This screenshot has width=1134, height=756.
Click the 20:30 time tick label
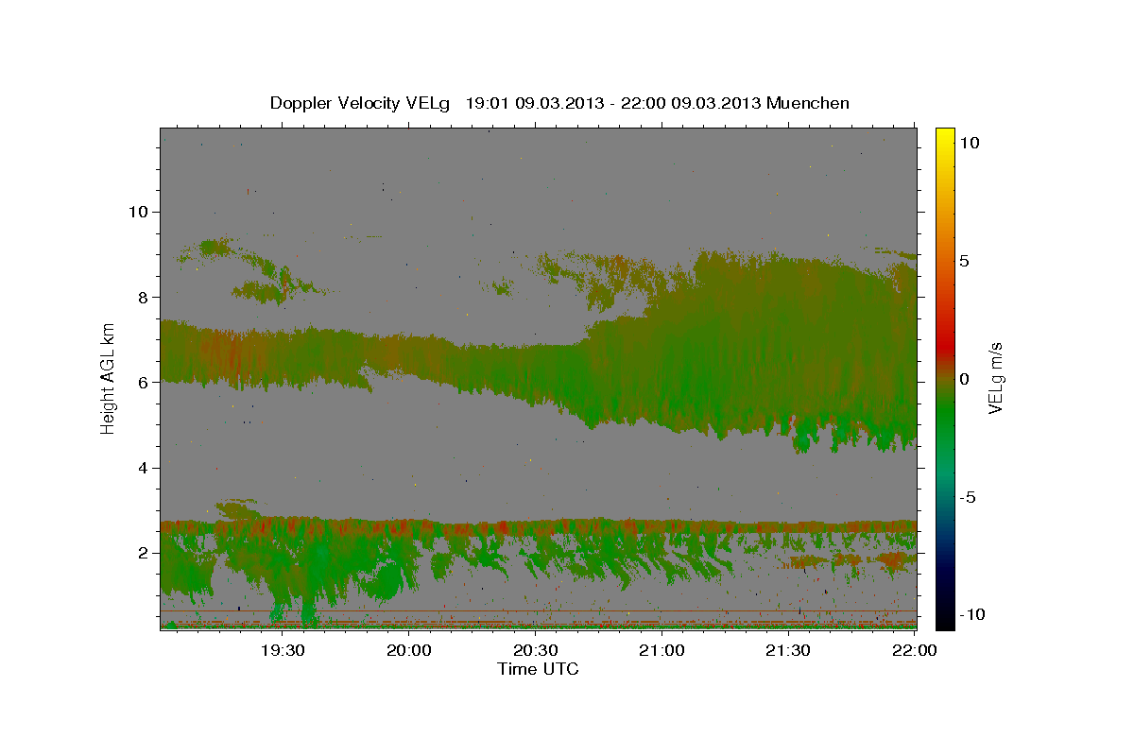535,650
